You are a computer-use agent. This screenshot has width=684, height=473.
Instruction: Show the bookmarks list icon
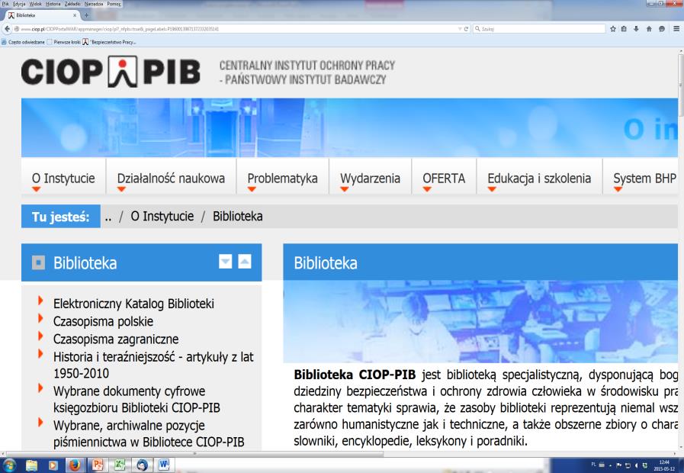pos(624,29)
